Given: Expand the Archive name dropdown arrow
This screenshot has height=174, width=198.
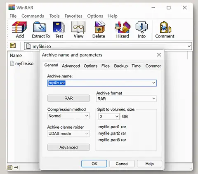Looking at the screenshot, I should tap(153, 83).
